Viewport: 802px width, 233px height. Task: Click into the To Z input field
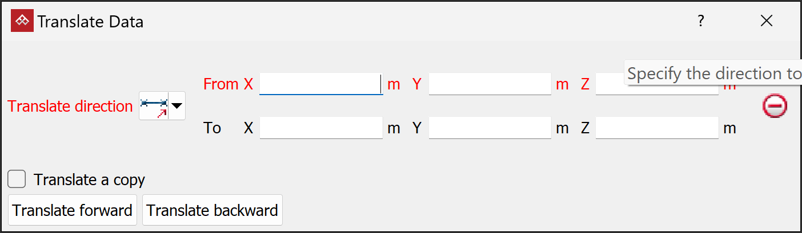coord(657,128)
